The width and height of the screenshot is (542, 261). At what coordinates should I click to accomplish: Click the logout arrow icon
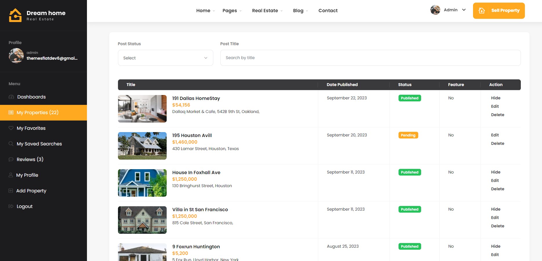pyautogui.click(x=11, y=206)
